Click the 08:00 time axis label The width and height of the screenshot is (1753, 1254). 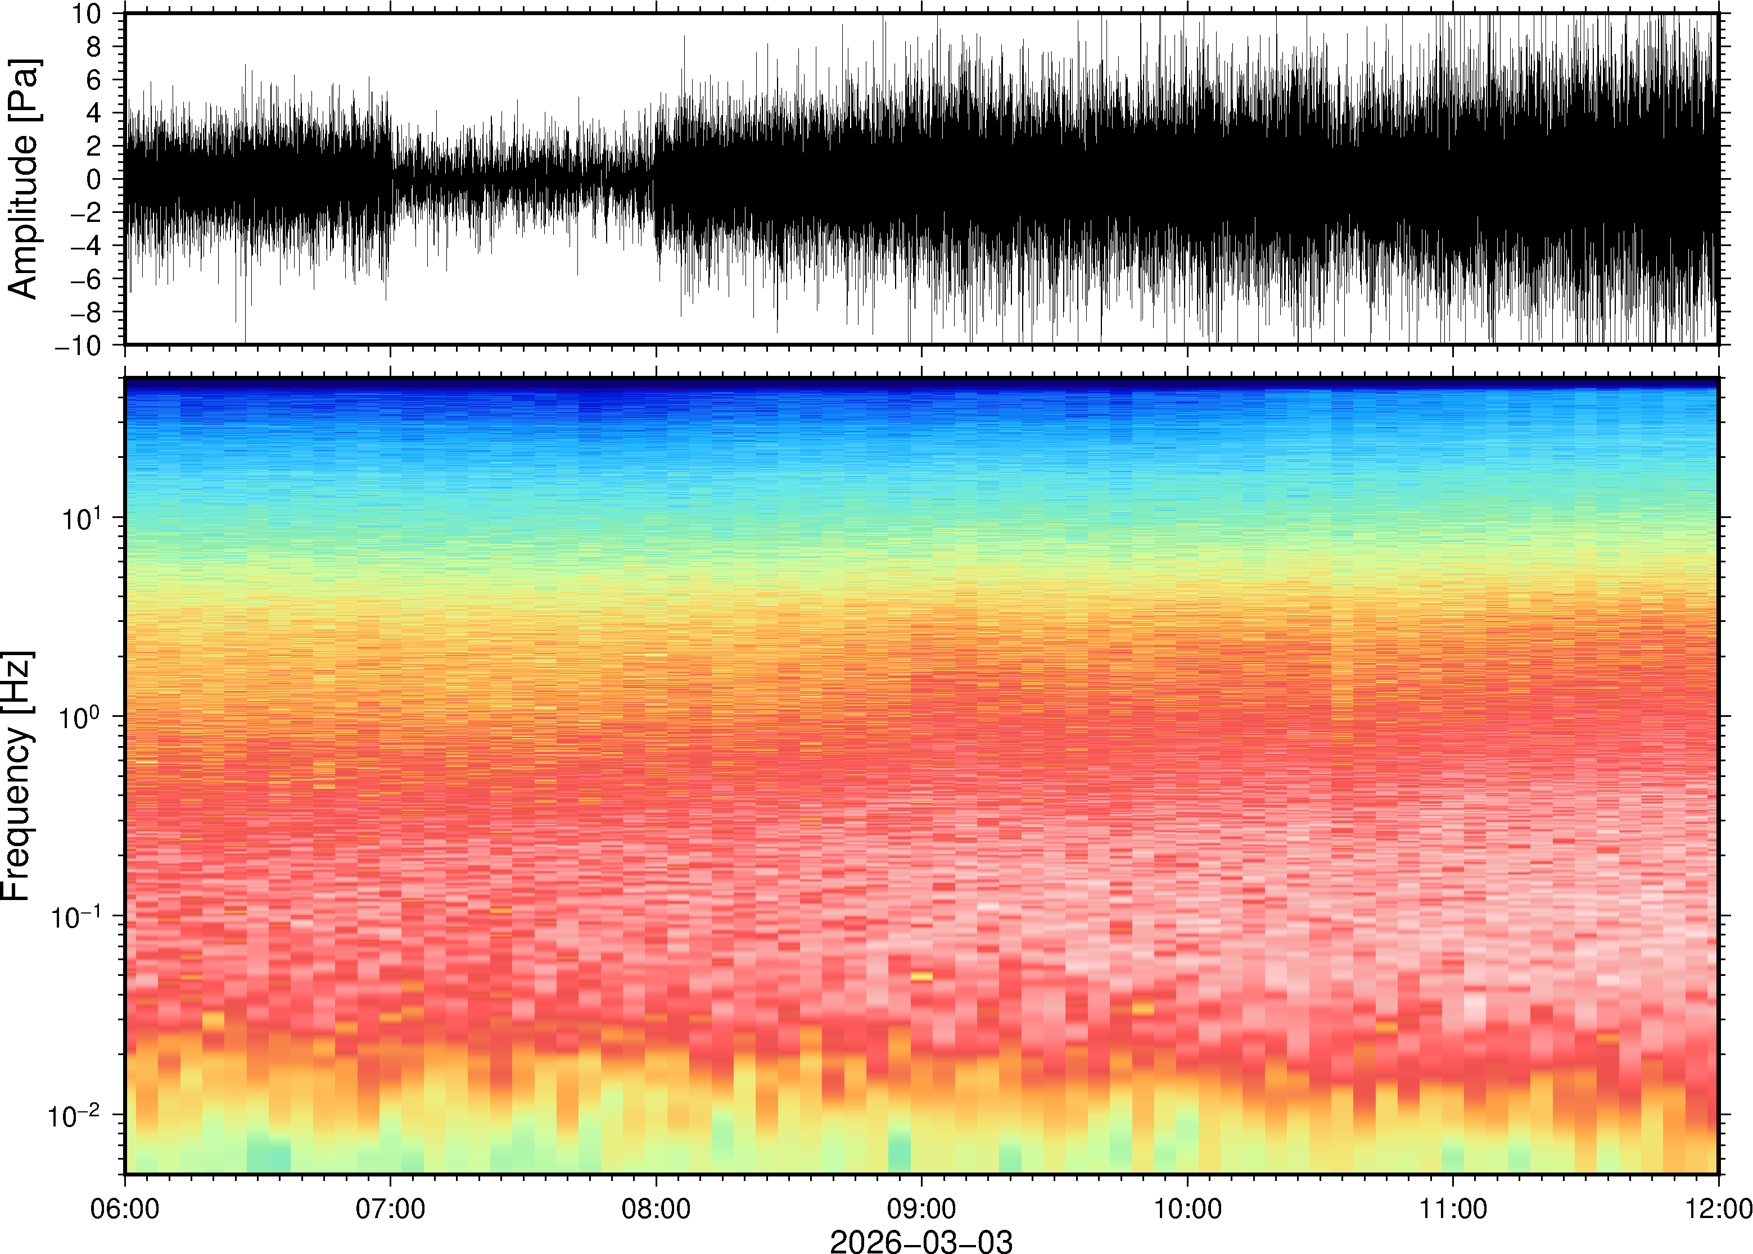tap(656, 1208)
